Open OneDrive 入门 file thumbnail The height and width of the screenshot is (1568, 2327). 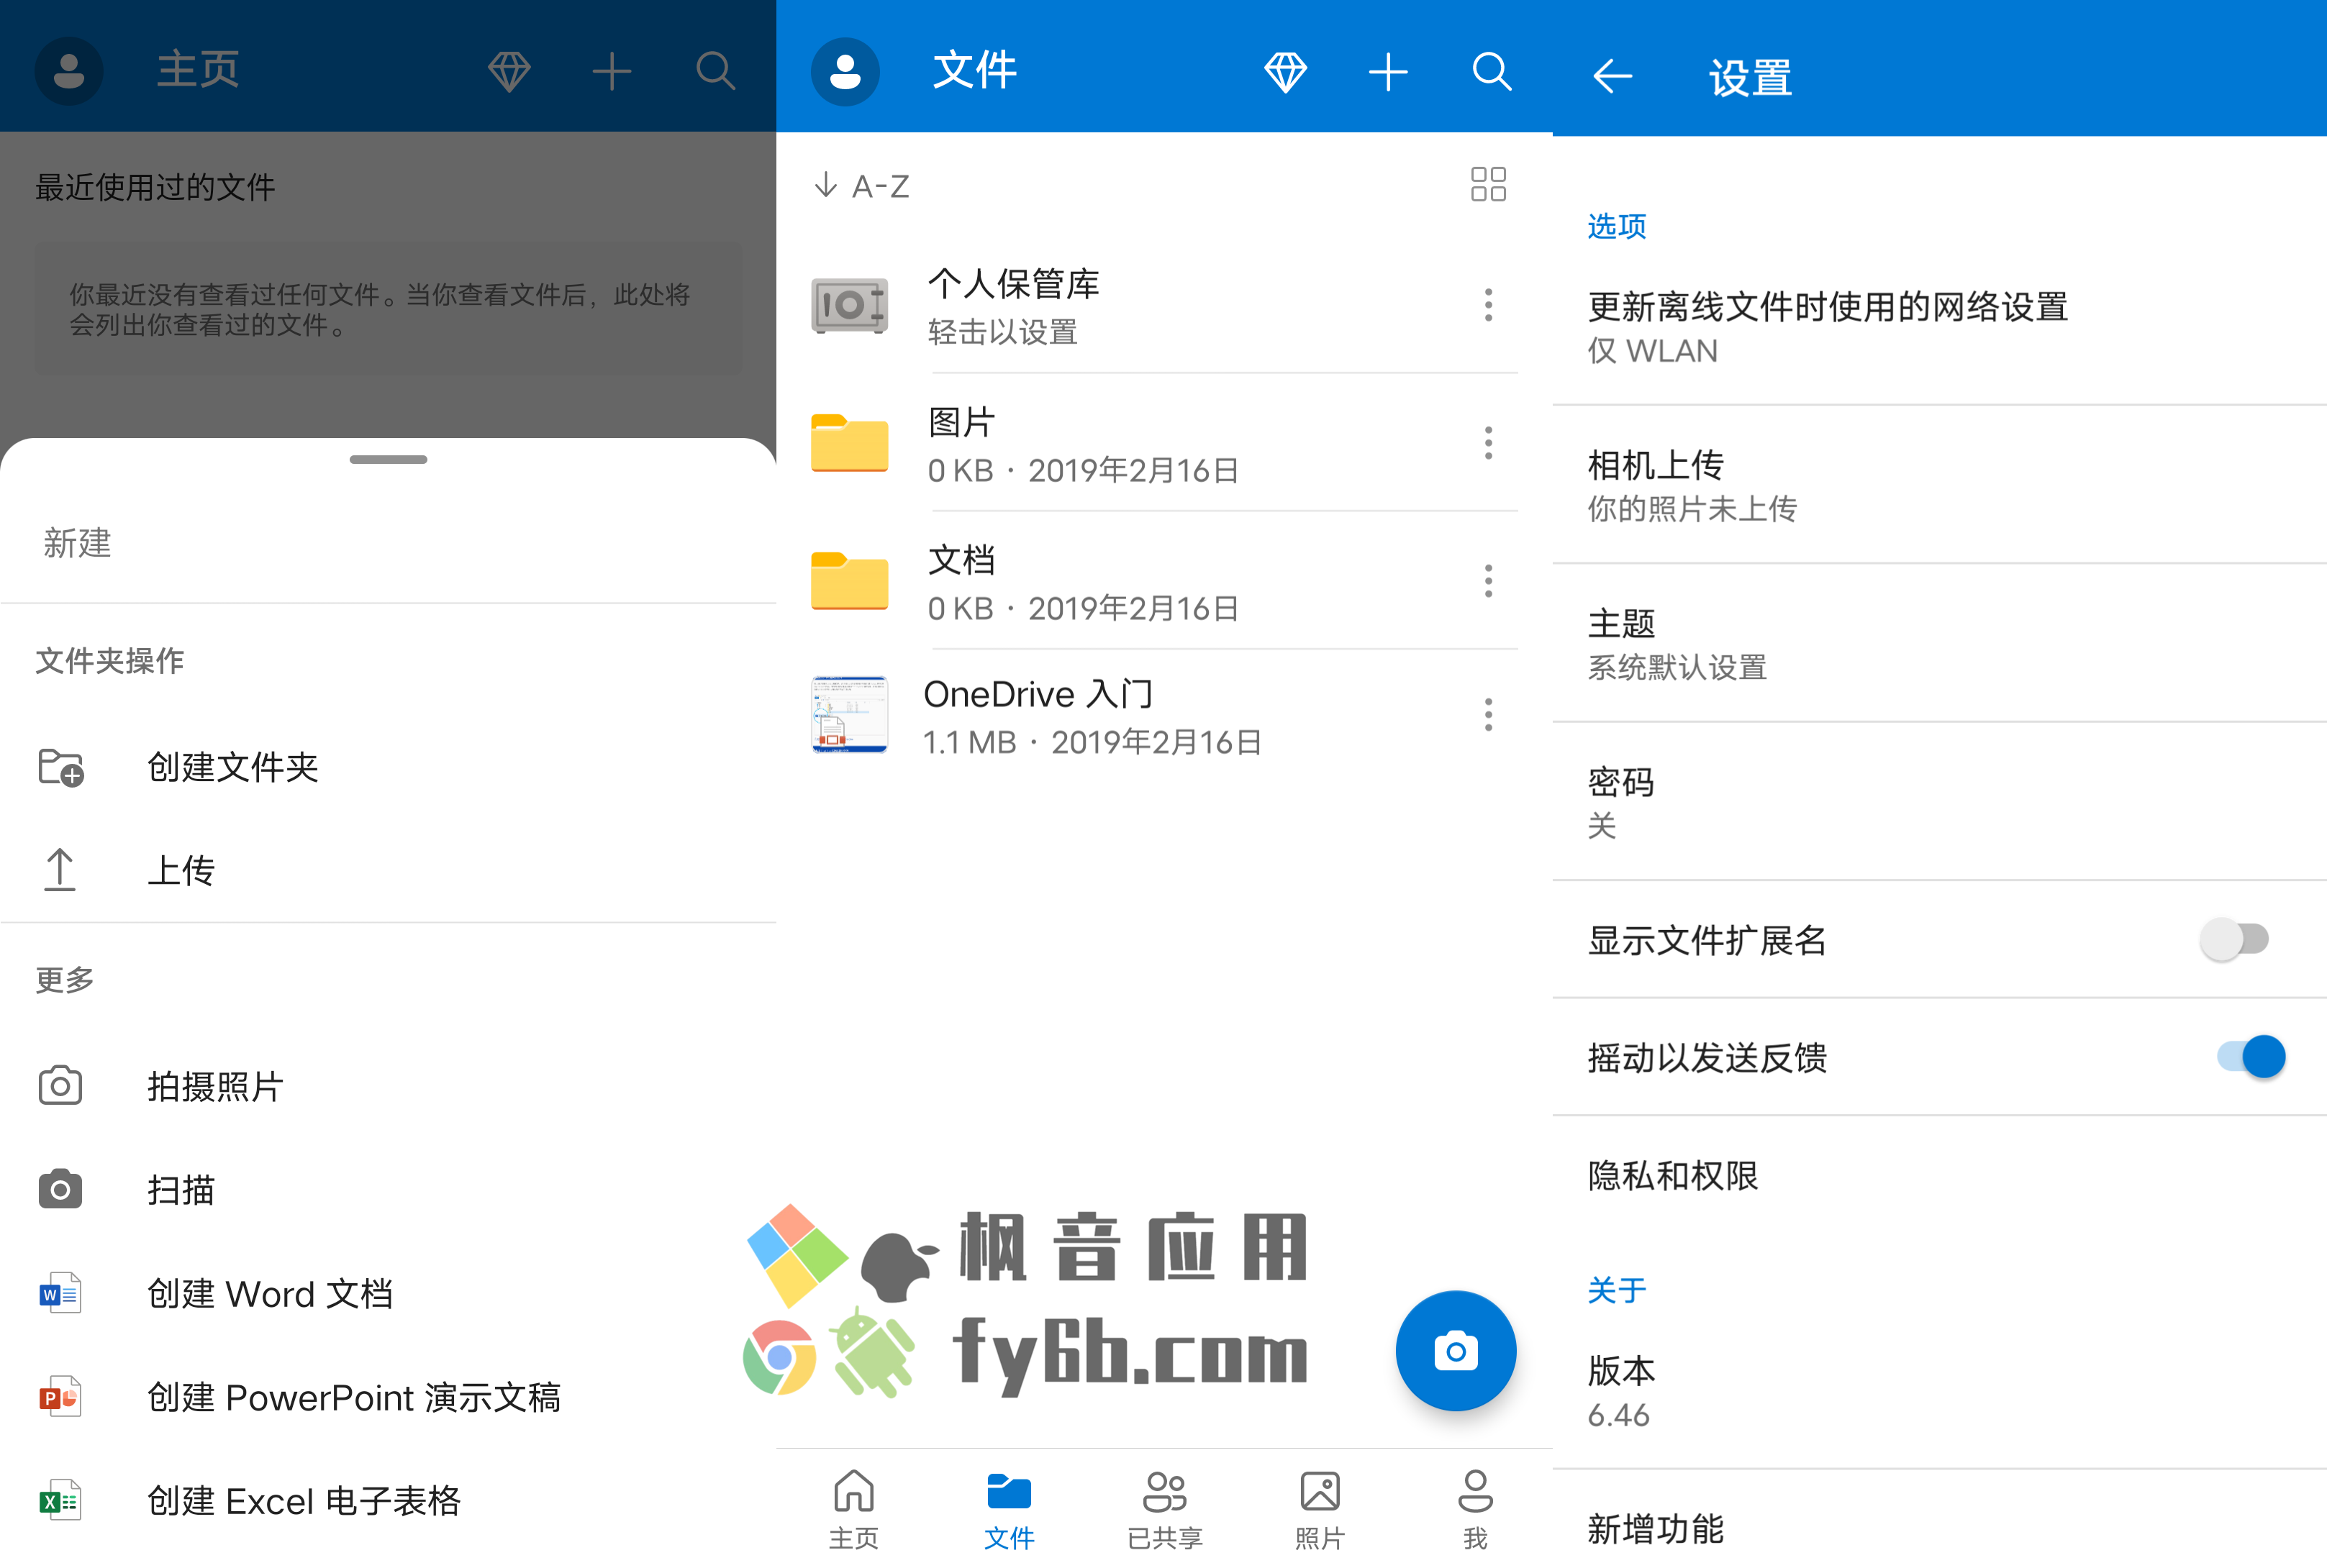849,714
